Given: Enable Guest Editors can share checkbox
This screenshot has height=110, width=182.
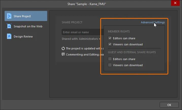Looking at the screenshot, I should click(x=110, y=59).
